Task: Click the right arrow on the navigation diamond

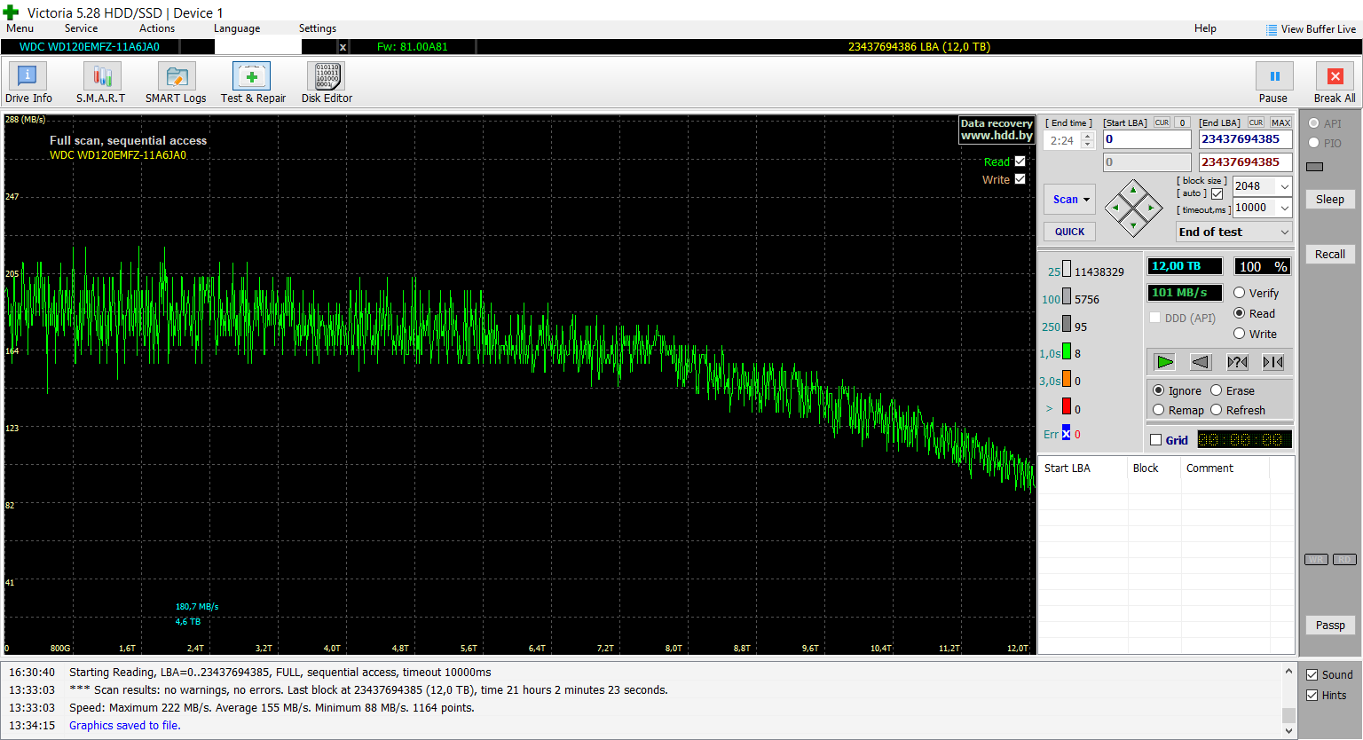Action: [1151, 208]
